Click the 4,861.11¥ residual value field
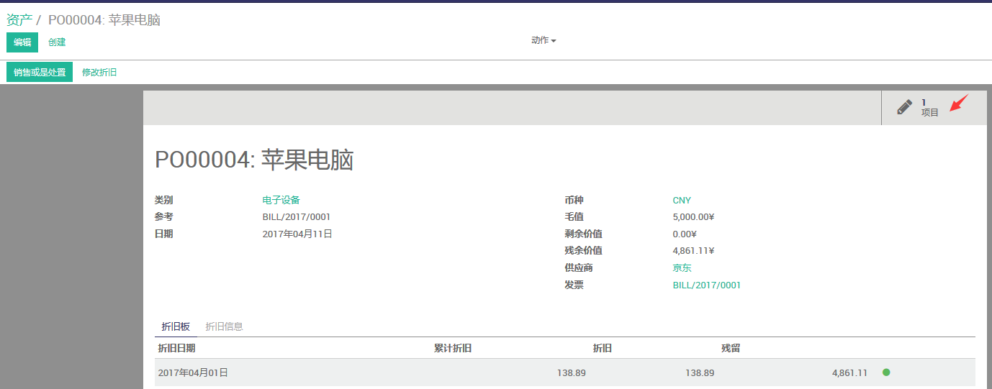Screen dimensions: 992x389 tap(693, 251)
